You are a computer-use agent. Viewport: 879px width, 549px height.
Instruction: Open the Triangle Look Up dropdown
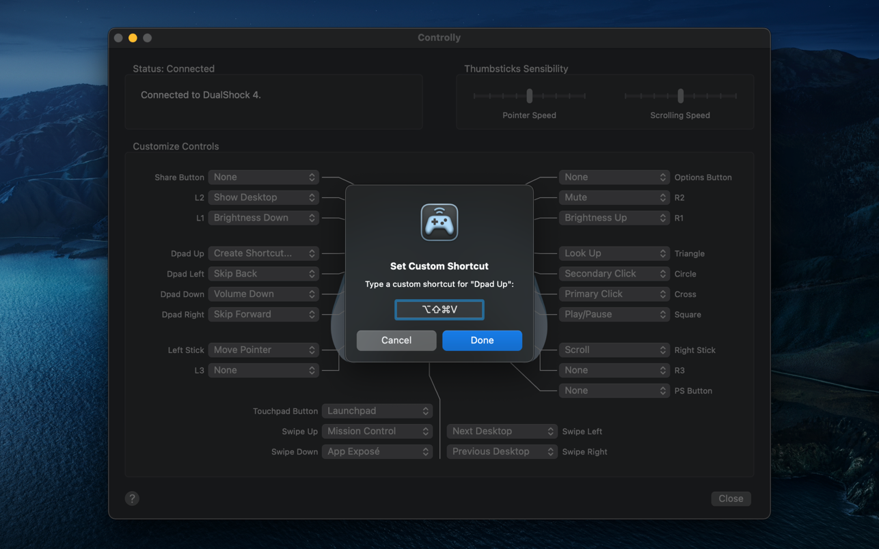pyautogui.click(x=614, y=253)
